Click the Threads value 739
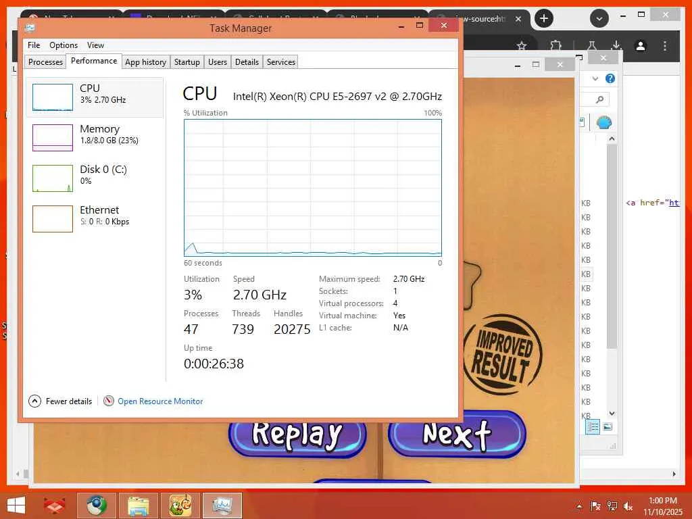Screen dimensions: 692x519 pyautogui.click(x=243, y=329)
